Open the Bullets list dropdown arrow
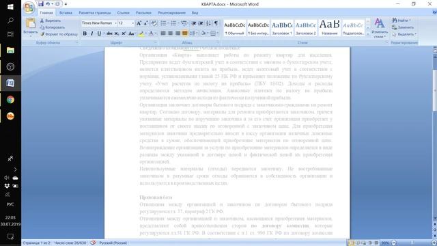Screen dimensions: 437x246 [x=168, y=23]
